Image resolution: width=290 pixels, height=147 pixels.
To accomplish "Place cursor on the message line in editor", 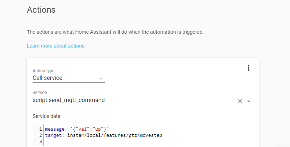I will click(76, 129).
